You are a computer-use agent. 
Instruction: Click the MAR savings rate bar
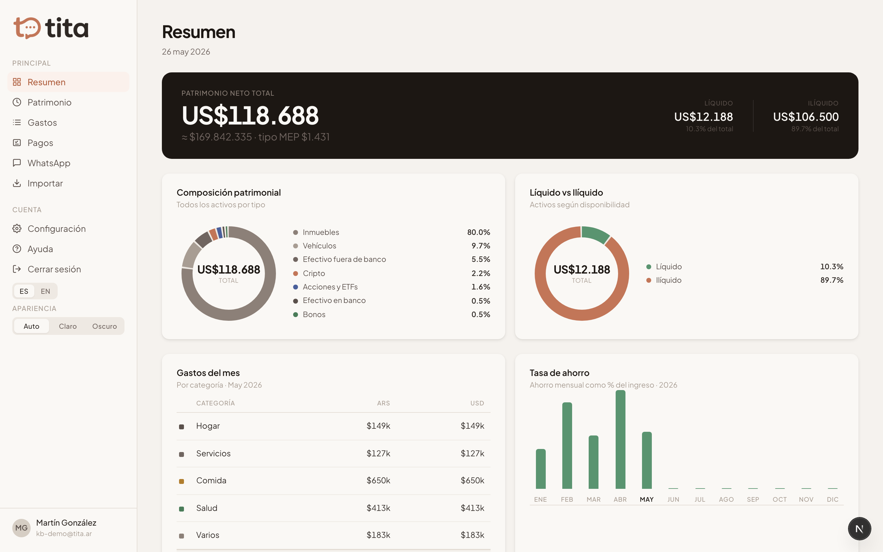594,462
